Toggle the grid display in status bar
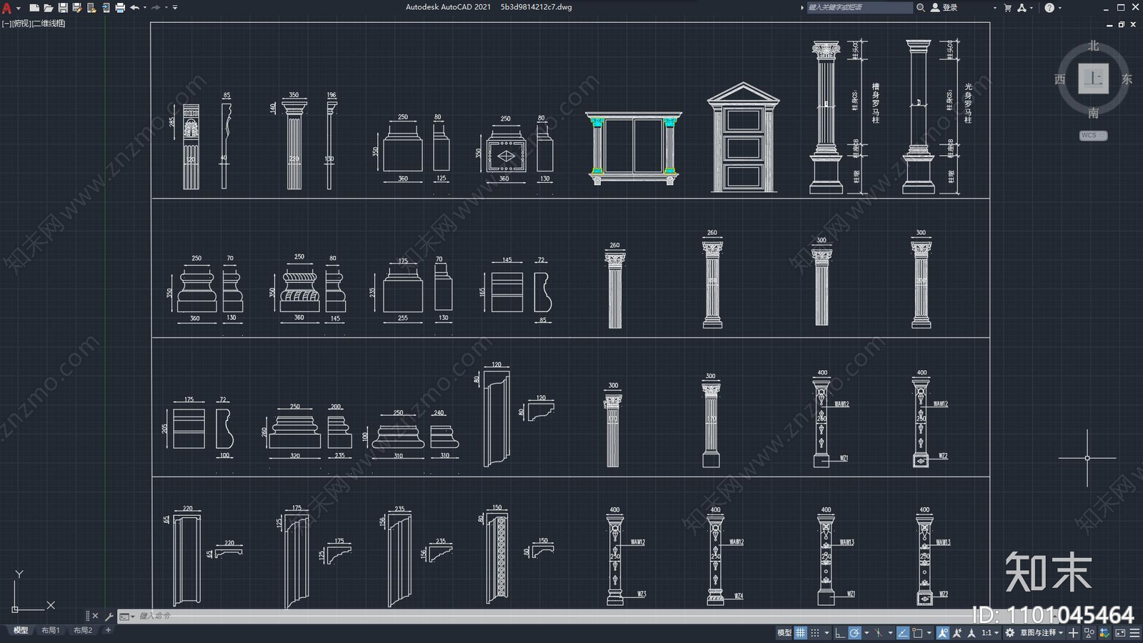The width and height of the screenshot is (1143, 643). pos(800,632)
